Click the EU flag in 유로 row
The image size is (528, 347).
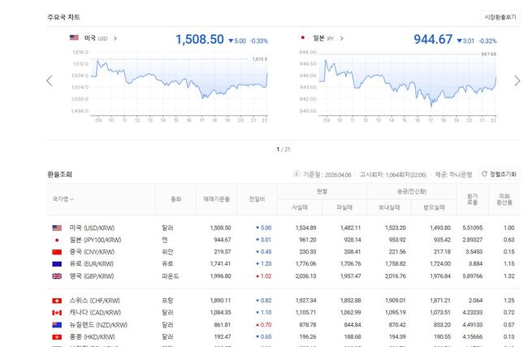click(x=57, y=264)
